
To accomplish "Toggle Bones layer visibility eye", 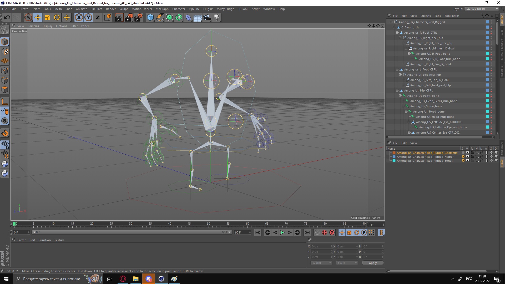I will pyautogui.click(x=468, y=160).
